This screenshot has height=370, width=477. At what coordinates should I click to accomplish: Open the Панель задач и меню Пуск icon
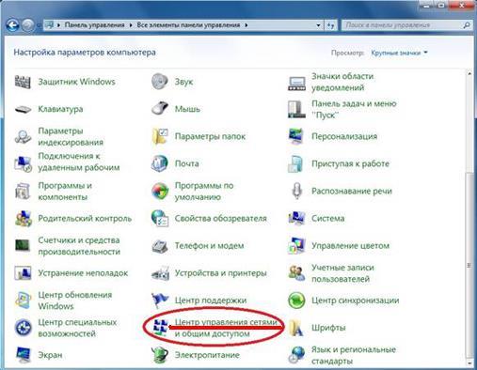tap(296, 109)
